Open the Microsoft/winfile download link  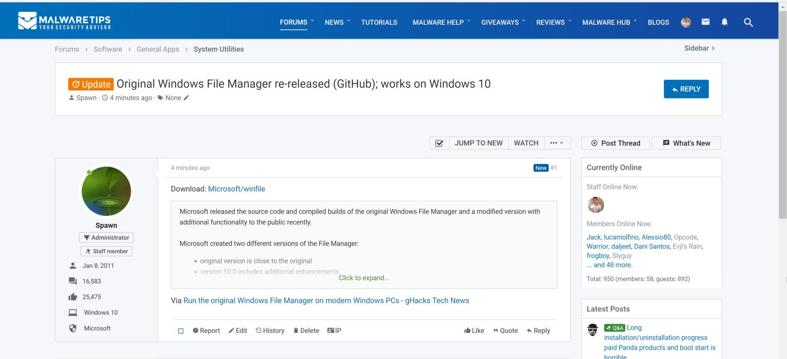(237, 189)
